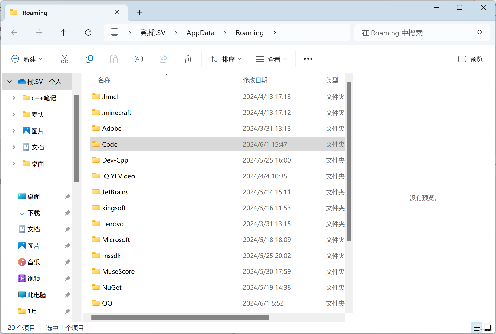Unpin 桌面 from quick access
The height and width of the screenshot is (334, 496).
(67, 197)
